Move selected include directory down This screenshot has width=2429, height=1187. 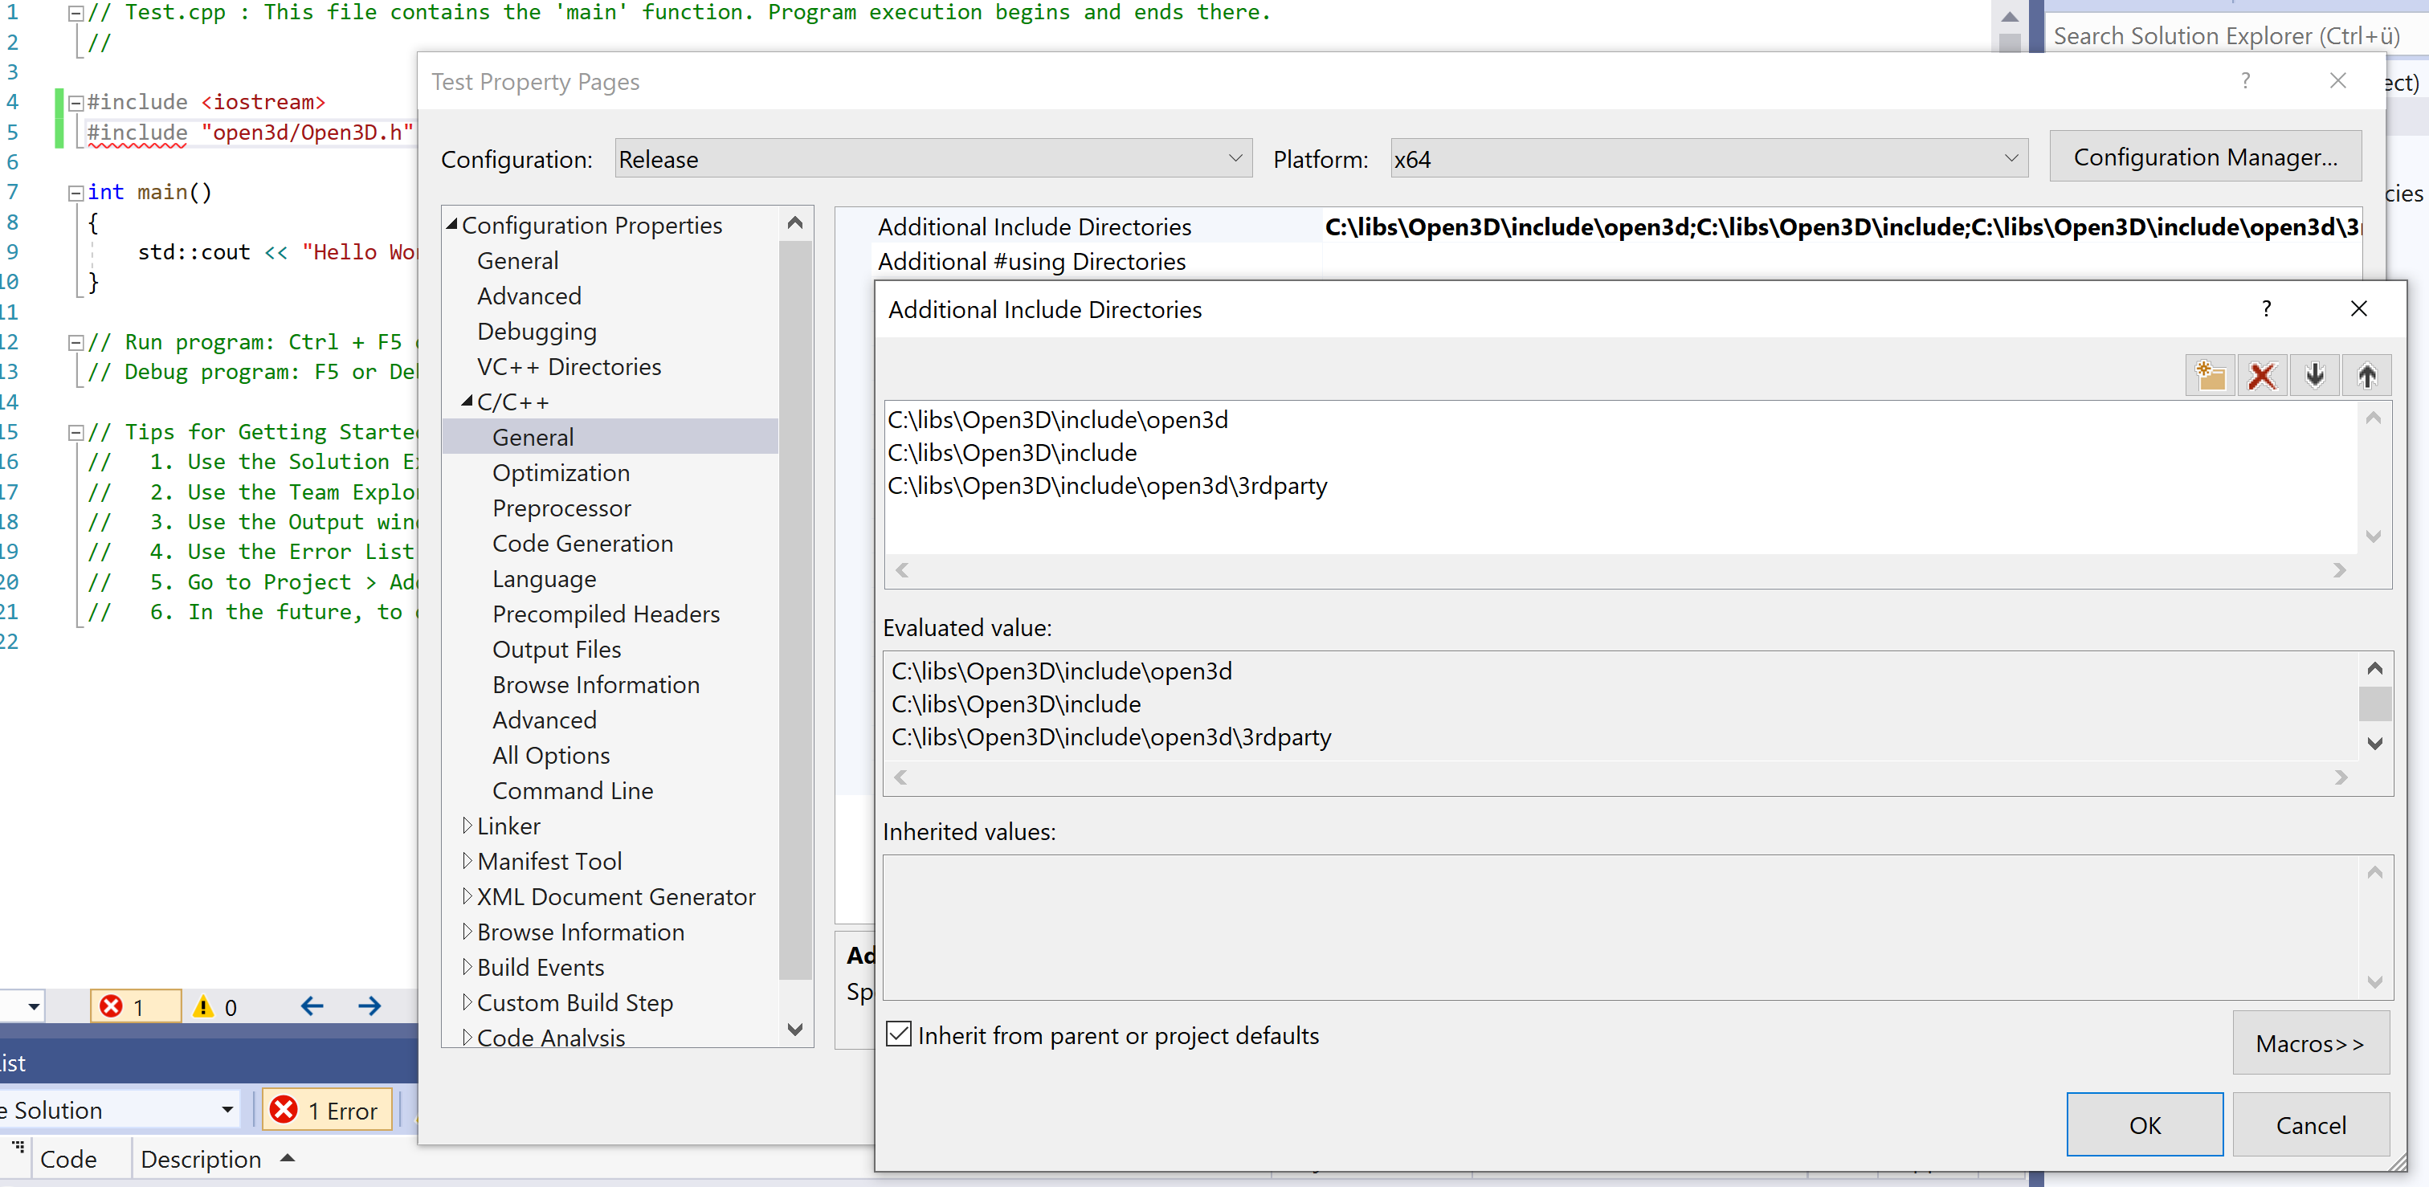(2316, 374)
